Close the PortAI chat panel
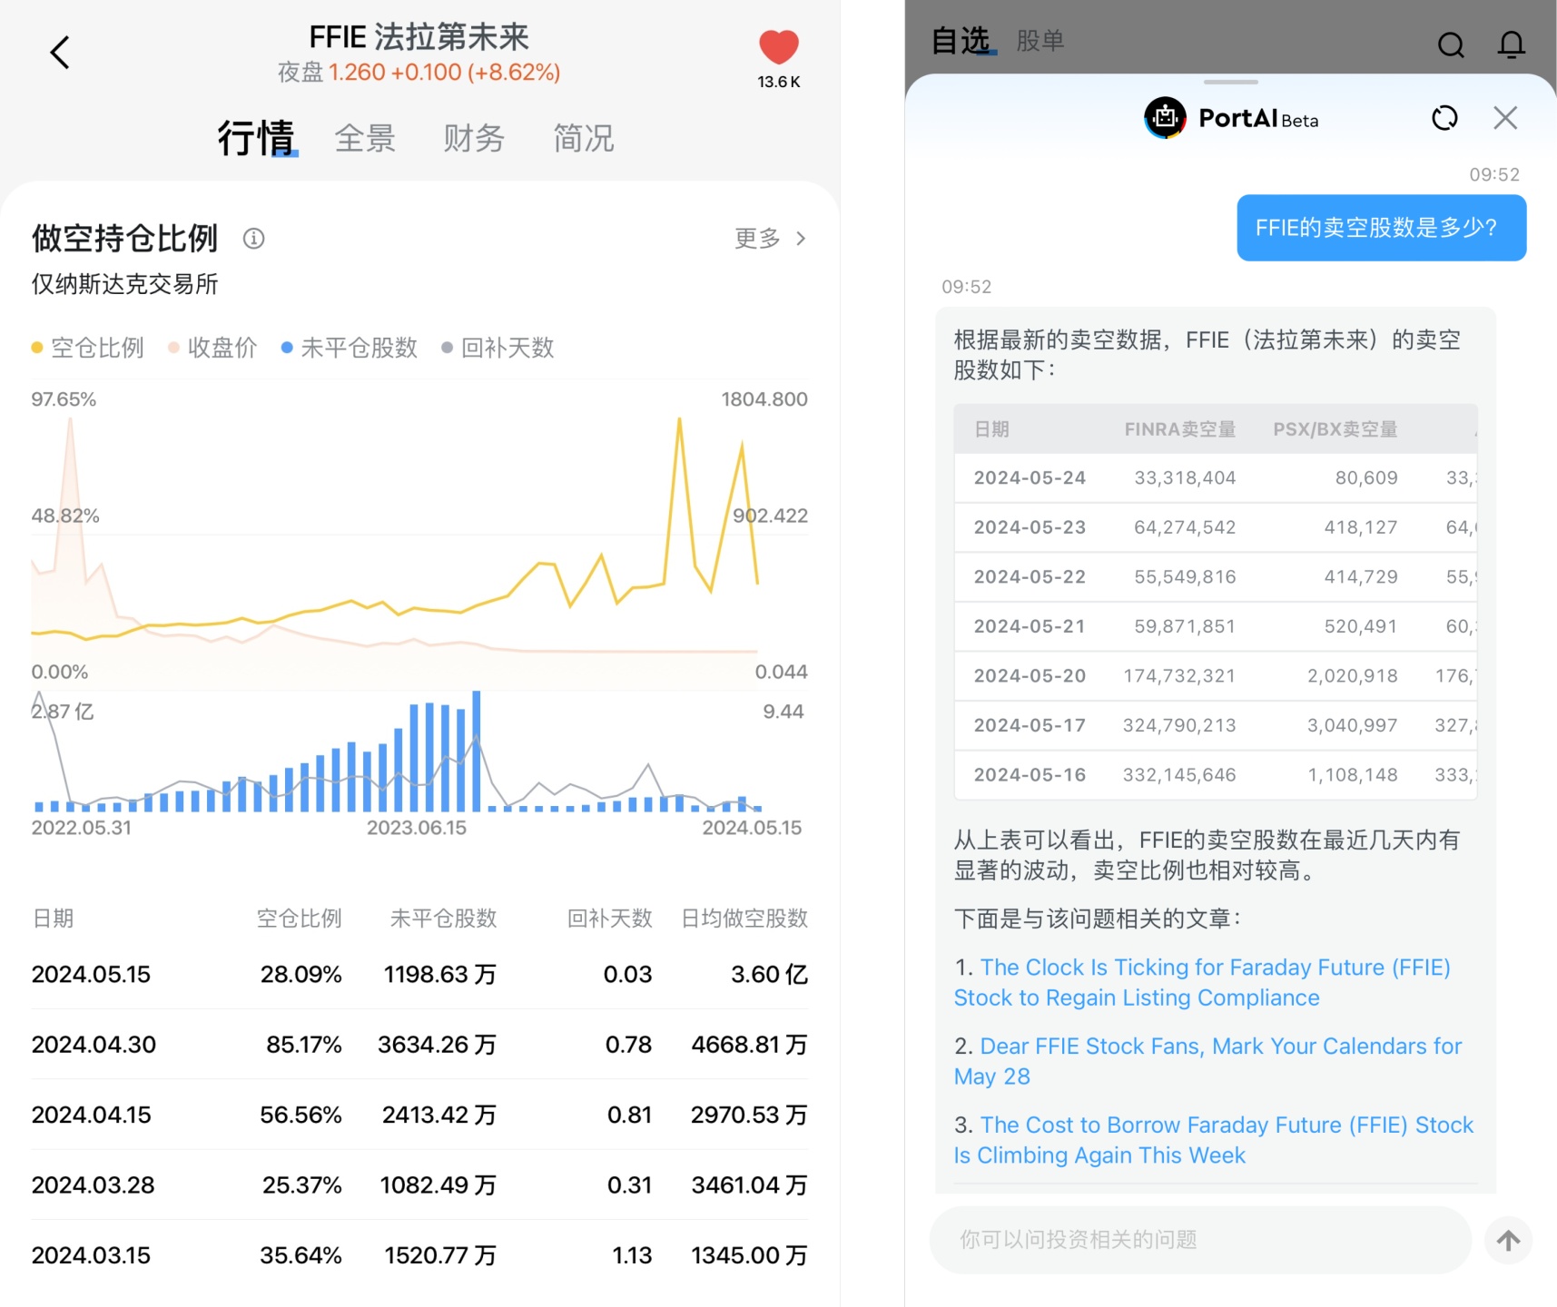The image size is (1557, 1307). (x=1505, y=118)
